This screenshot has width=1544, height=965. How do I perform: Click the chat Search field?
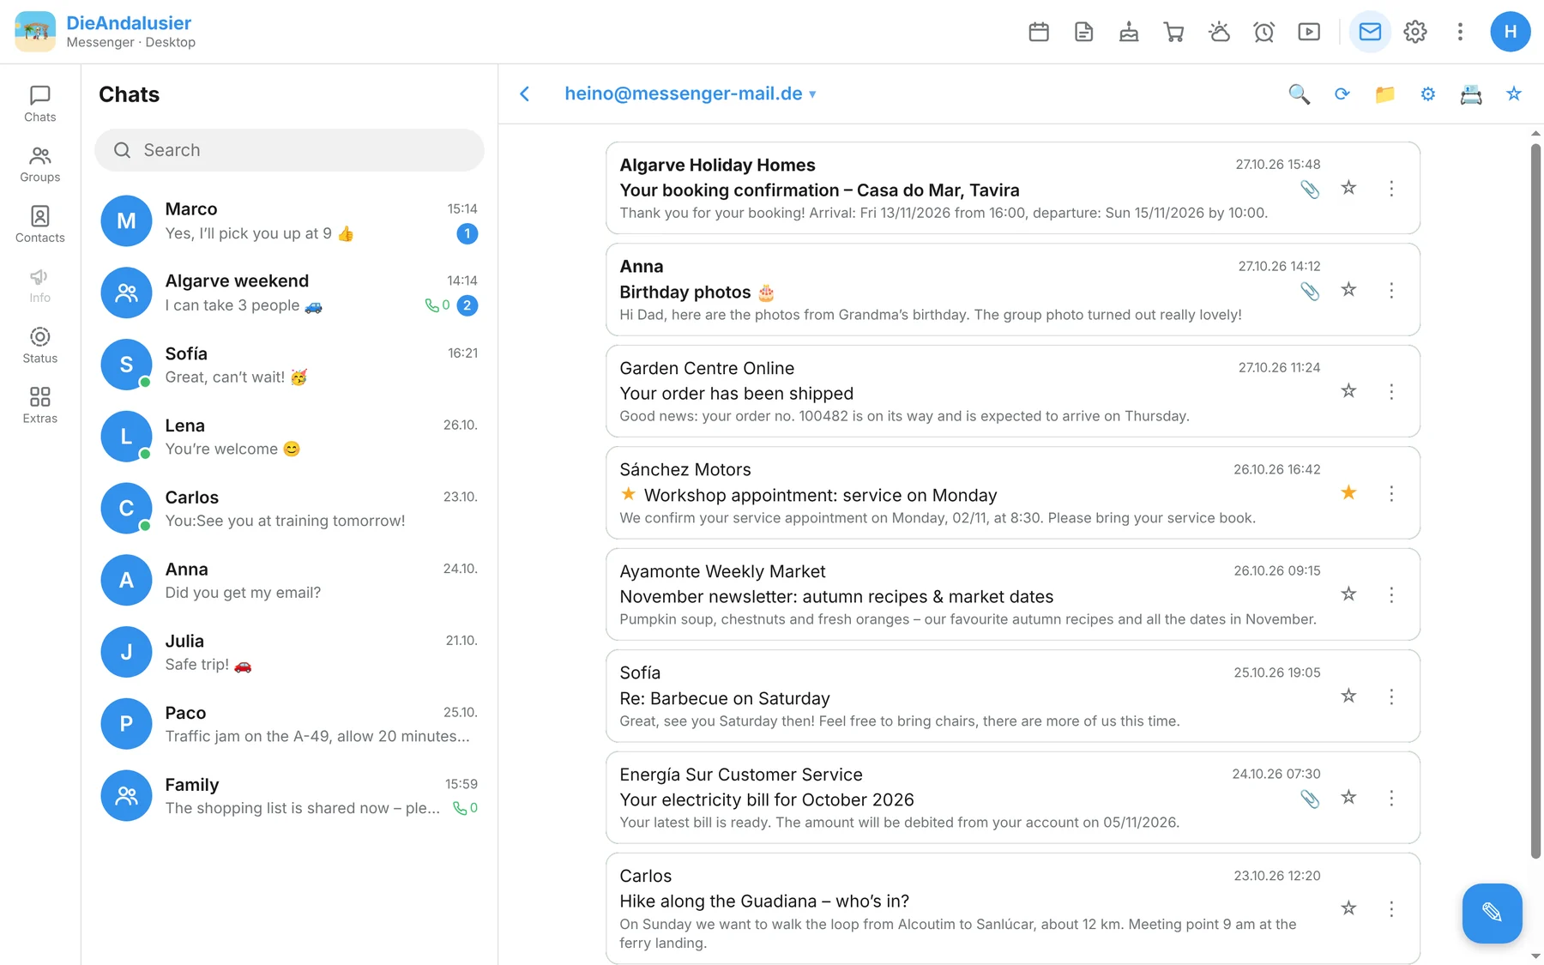289,150
